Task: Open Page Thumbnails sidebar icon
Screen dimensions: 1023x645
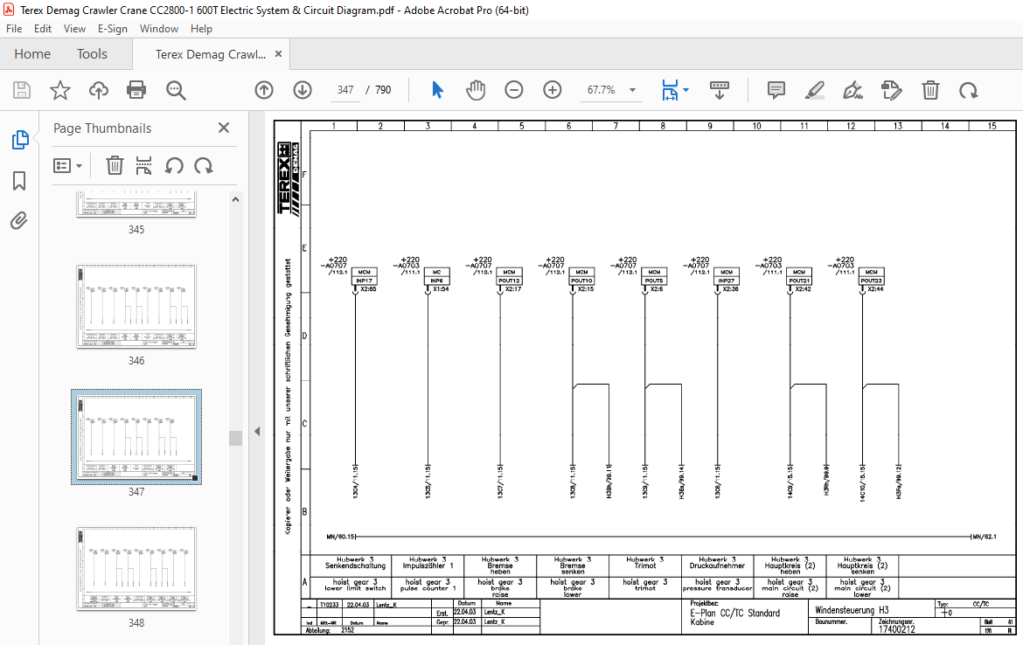Action: [x=20, y=140]
